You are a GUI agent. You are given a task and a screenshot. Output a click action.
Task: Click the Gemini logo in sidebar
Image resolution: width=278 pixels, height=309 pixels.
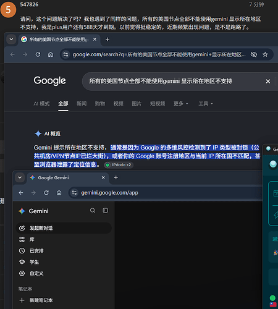coord(33,211)
